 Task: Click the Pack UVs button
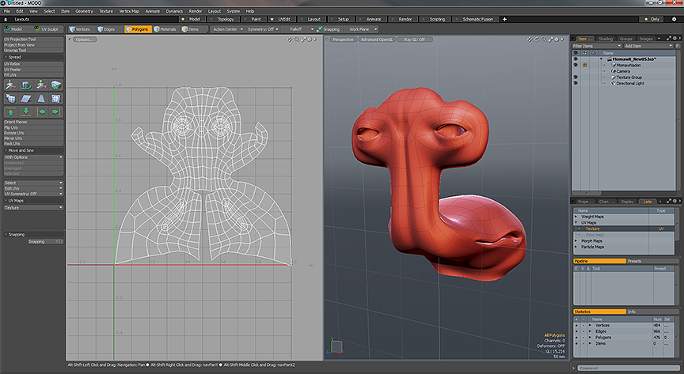click(x=33, y=143)
